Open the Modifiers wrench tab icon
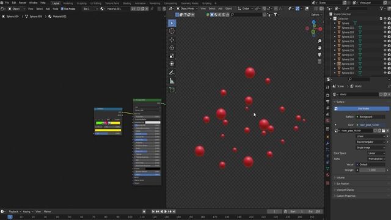391x220 pixels. click(x=327, y=143)
